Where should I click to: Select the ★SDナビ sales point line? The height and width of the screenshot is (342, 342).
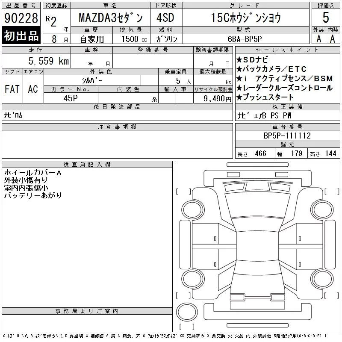click(252, 60)
